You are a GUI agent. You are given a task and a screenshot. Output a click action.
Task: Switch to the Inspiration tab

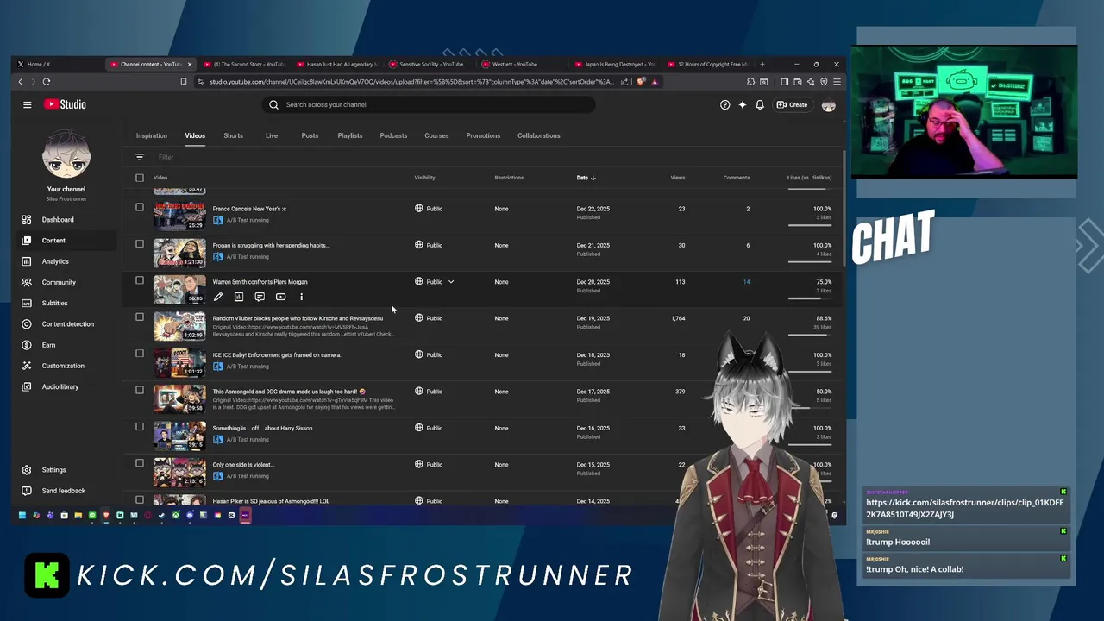tap(152, 135)
